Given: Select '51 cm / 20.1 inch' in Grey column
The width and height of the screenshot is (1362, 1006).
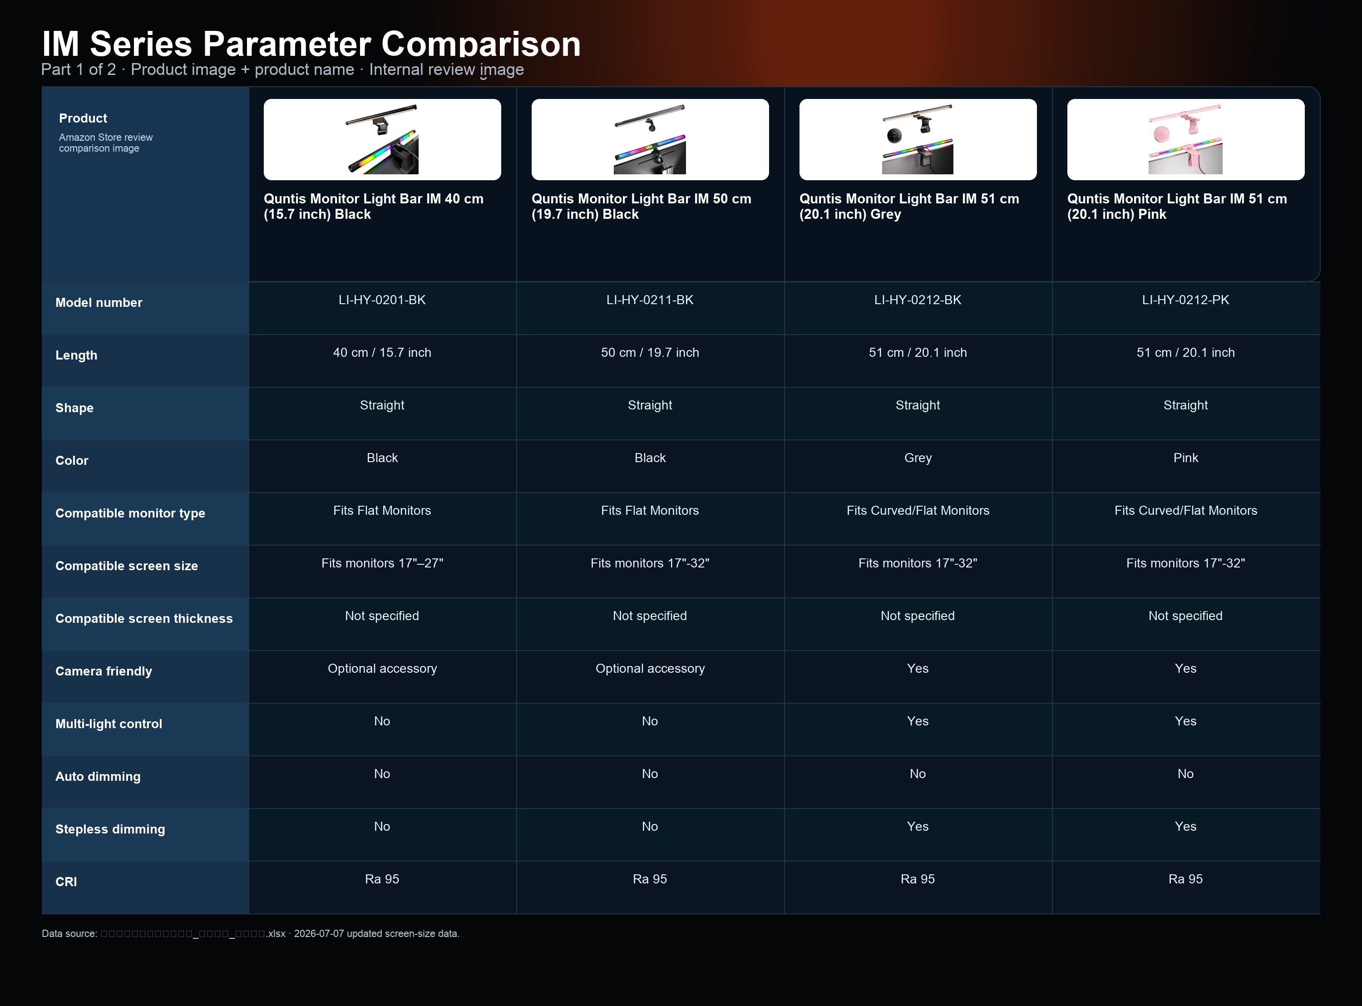Looking at the screenshot, I should (x=918, y=353).
